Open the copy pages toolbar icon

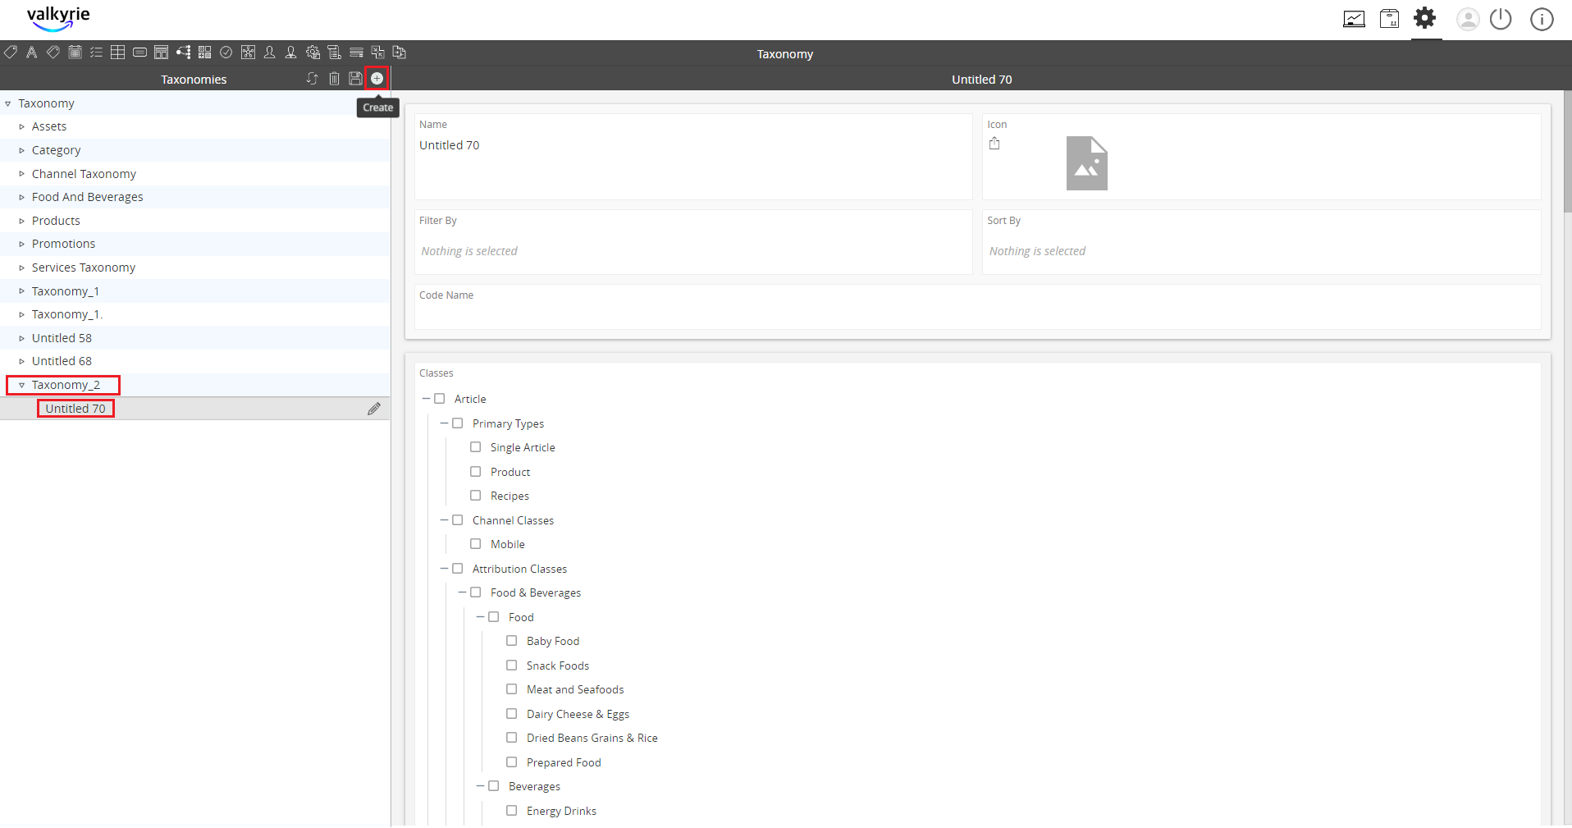click(x=400, y=53)
